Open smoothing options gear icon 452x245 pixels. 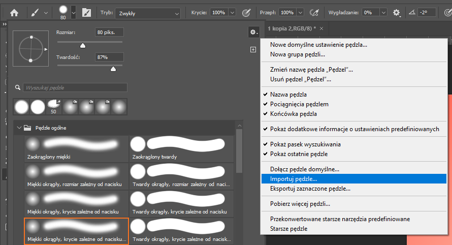[x=397, y=12]
